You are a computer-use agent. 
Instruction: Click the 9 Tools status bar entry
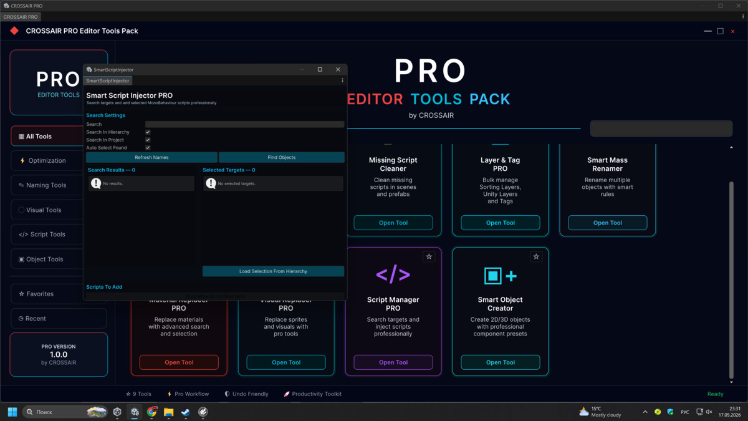click(x=138, y=394)
